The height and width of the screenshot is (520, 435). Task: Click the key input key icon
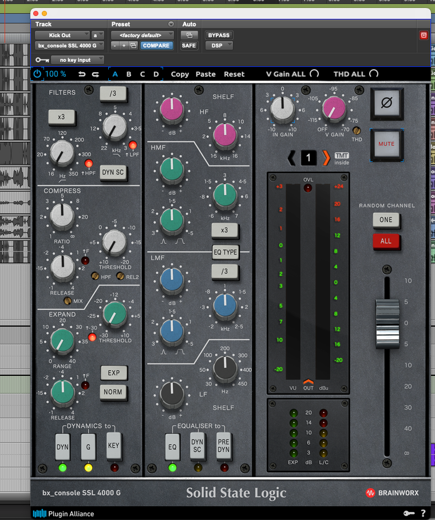[x=42, y=60]
